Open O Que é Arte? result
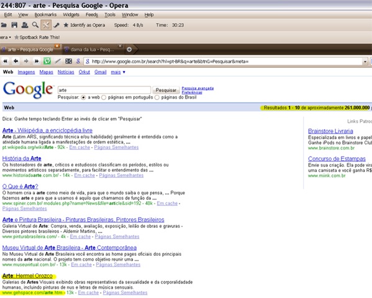The height and width of the screenshot is (298, 372). (x=20, y=186)
